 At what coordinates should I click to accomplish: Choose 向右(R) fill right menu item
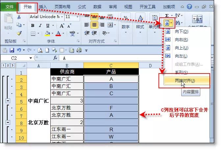[x=187, y=40]
